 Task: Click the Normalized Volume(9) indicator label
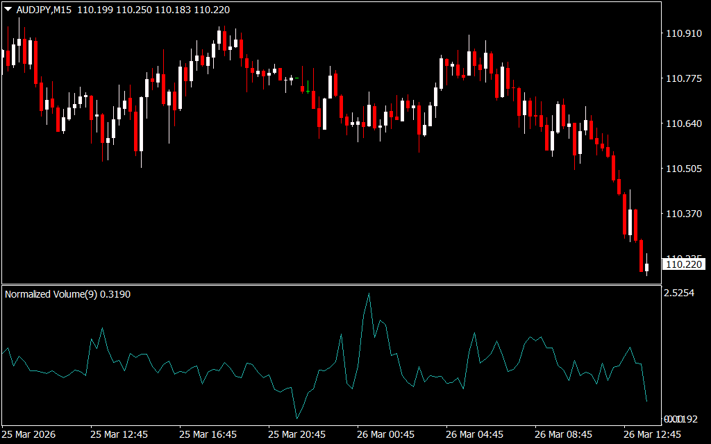click(x=51, y=294)
